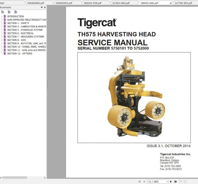Click the Tigercat Industries Inc. text

[x=176, y=154]
